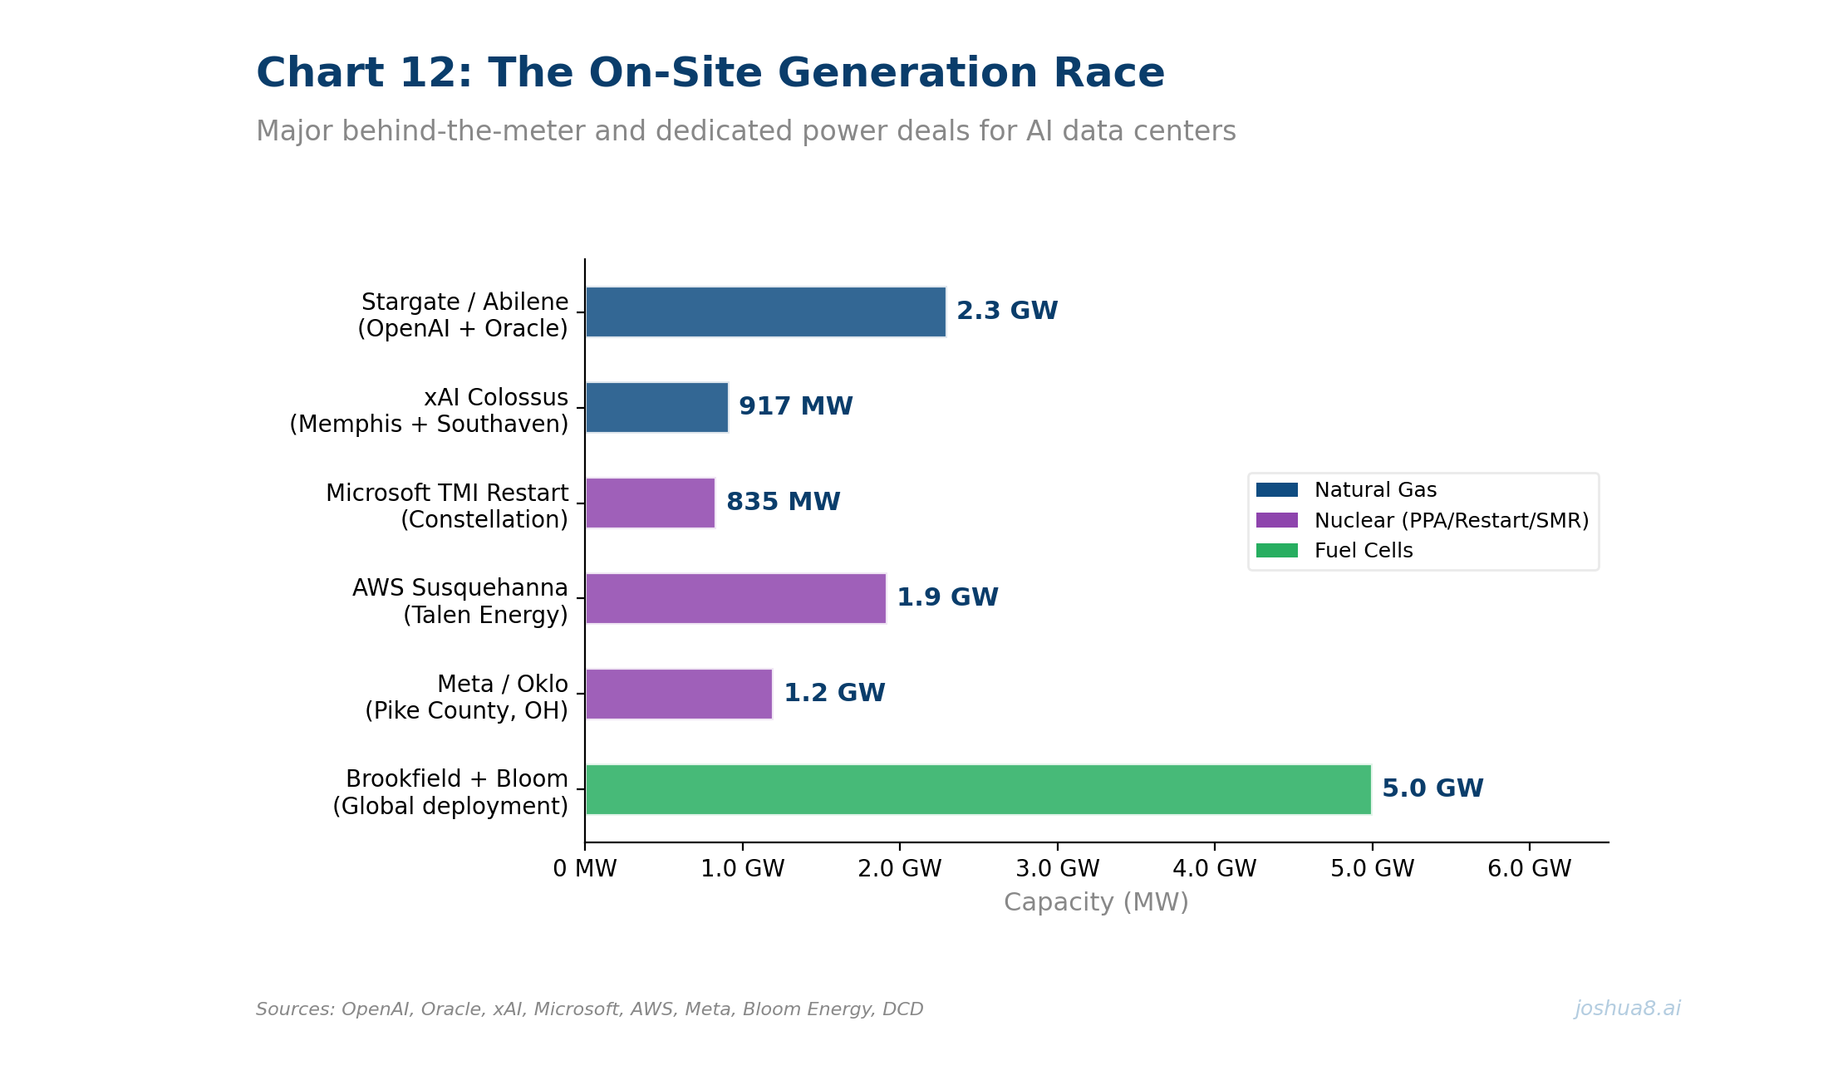Click the 3.0 GW axis tick label
The height and width of the screenshot is (1080, 1828).
coord(1058,866)
